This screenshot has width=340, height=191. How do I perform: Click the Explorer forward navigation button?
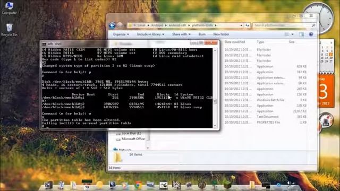click(x=120, y=25)
